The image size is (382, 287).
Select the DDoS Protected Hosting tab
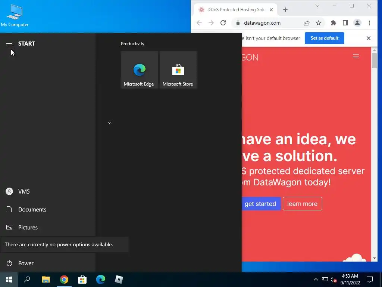click(236, 10)
